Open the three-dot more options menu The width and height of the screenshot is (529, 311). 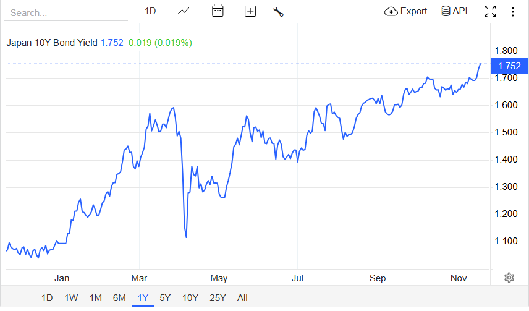pyautogui.click(x=513, y=11)
